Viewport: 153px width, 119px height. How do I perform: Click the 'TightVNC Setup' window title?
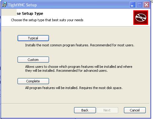tap(22, 5)
